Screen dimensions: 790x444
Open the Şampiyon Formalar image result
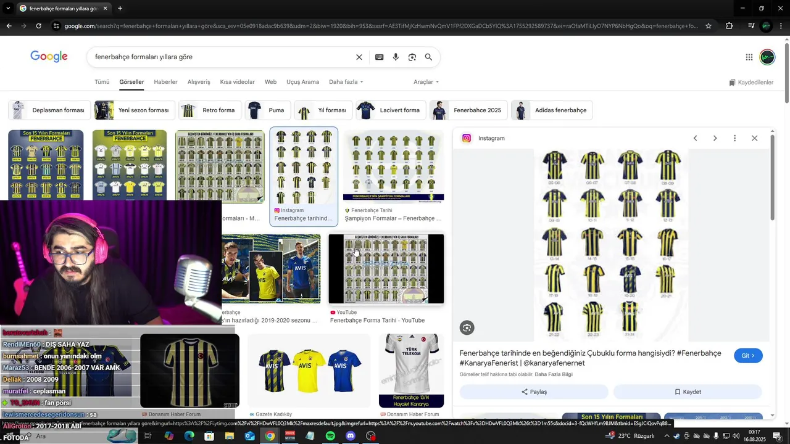(393, 166)
